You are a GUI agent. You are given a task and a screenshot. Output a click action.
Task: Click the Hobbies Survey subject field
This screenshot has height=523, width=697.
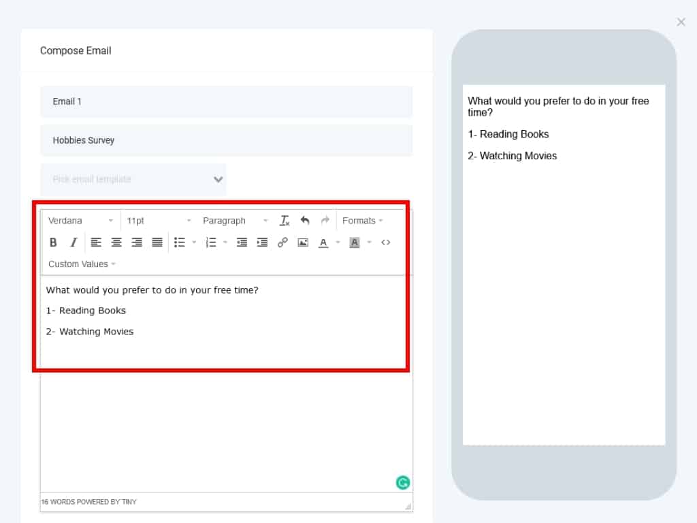pos(226,140)
